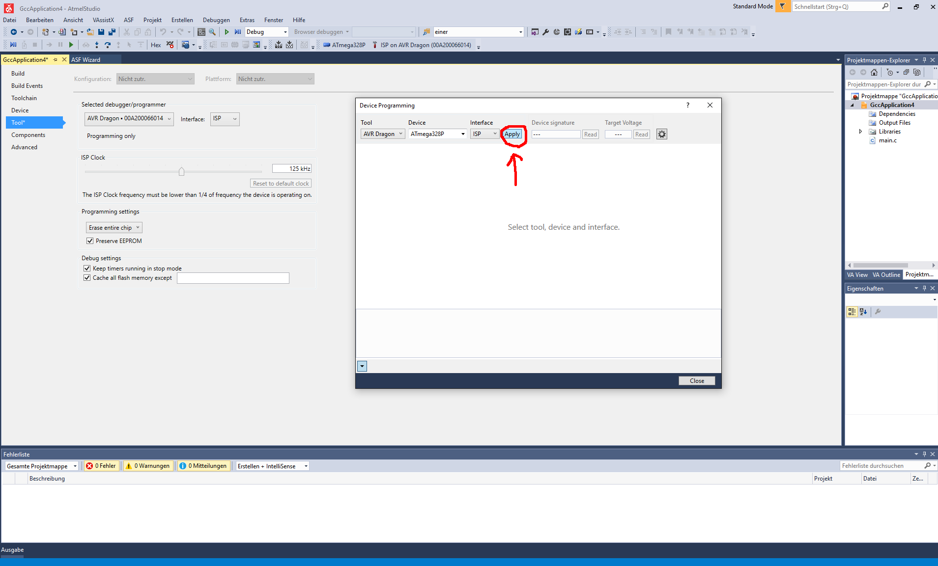Switch to the VA Outline tab

point(886,275)
